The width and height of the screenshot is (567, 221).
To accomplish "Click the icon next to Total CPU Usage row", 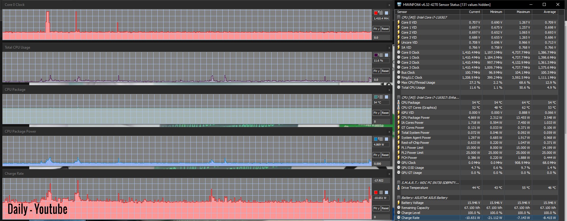I will pyautogui.click(x=399, y=88).
